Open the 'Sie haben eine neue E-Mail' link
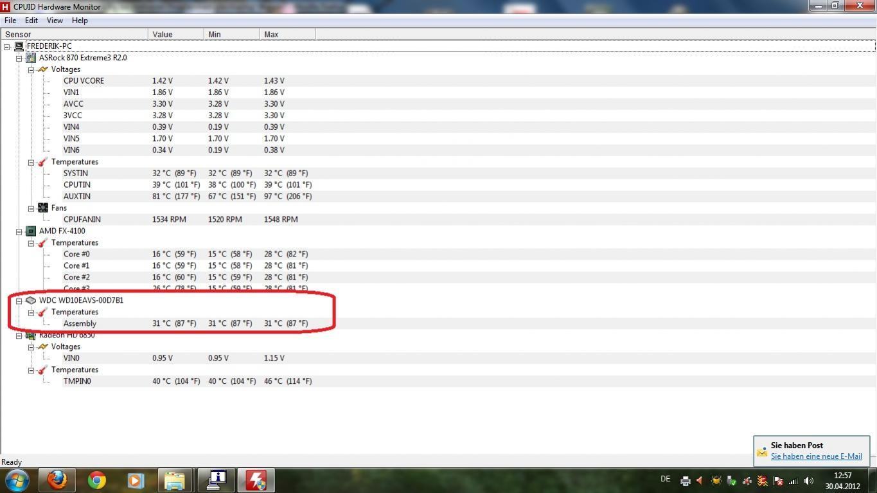This screenshot has height=493, width=877. click(817, 456)
